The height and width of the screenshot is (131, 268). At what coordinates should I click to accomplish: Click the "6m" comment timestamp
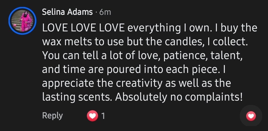[105, 12]
